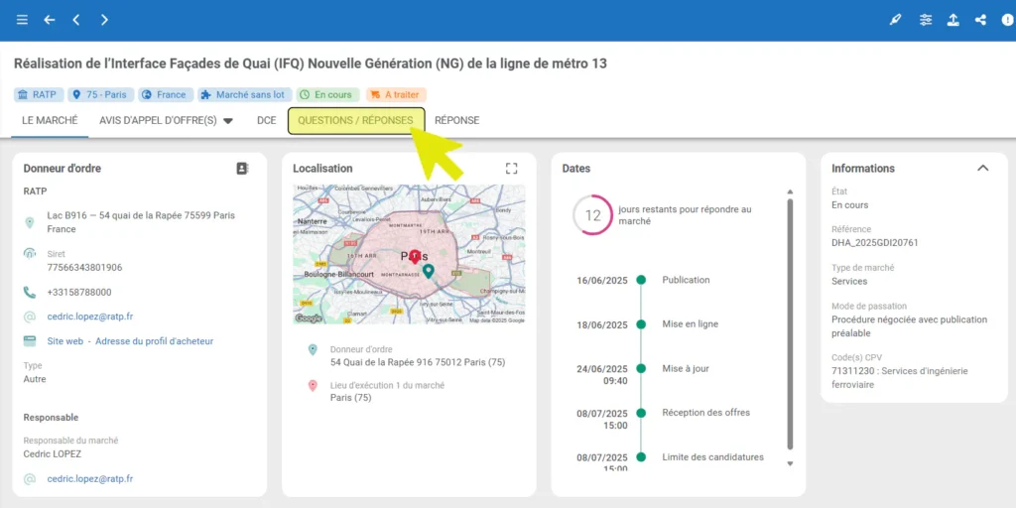
Task: Click the A traiter status tag
Action: [396, 95]
